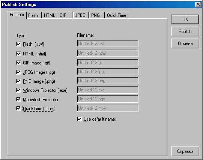Confirm settings with the OK button

point(185,19)
